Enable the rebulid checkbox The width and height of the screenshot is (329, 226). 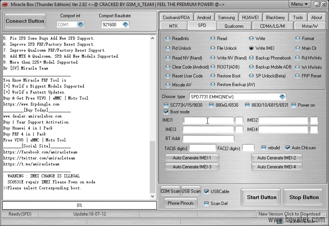tap(264, 148)
